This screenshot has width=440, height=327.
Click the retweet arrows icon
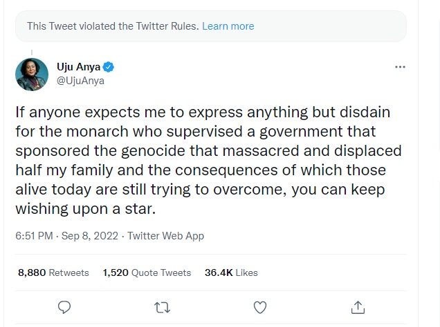161,306
